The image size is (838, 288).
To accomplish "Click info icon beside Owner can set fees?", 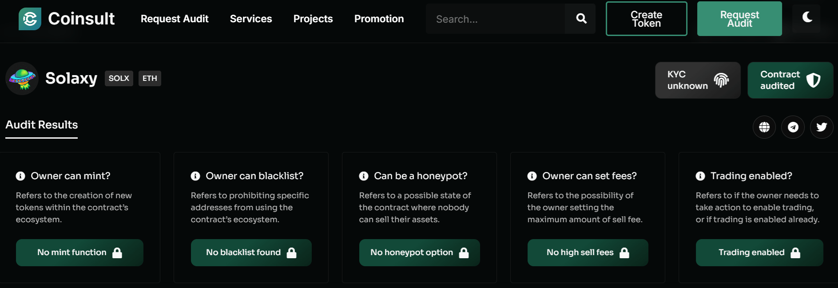I will coord(532,176).
